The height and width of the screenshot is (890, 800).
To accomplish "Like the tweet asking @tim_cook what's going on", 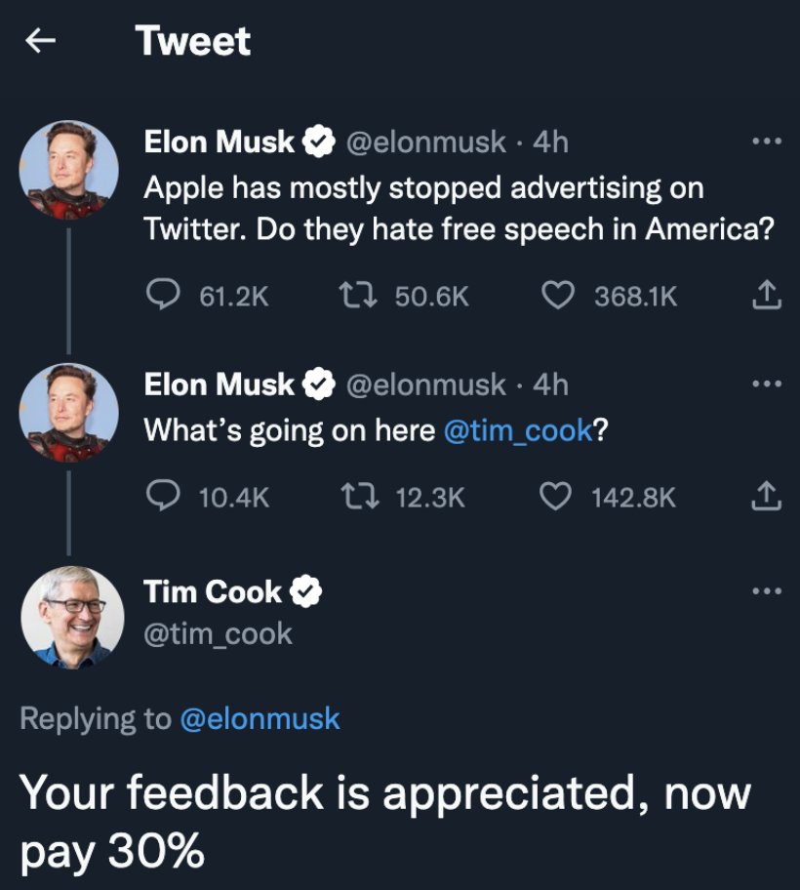I will pos(558,496).
